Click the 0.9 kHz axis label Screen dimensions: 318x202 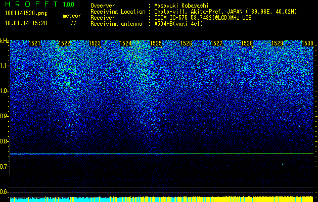coord(4,116)
